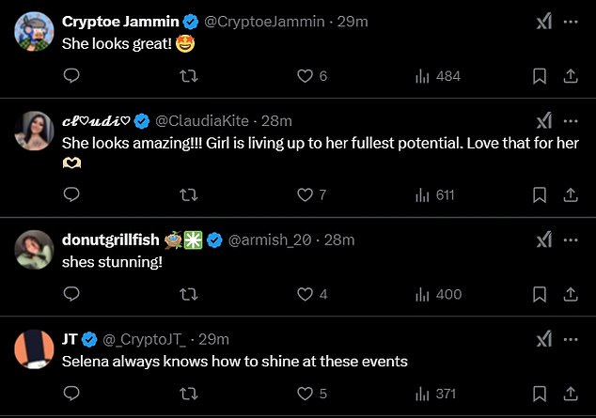Image resolution: width=596 pixels, height=418 pixels.
Task: Open the @armish_20 profile link
Action: click(x=270, y=240)
